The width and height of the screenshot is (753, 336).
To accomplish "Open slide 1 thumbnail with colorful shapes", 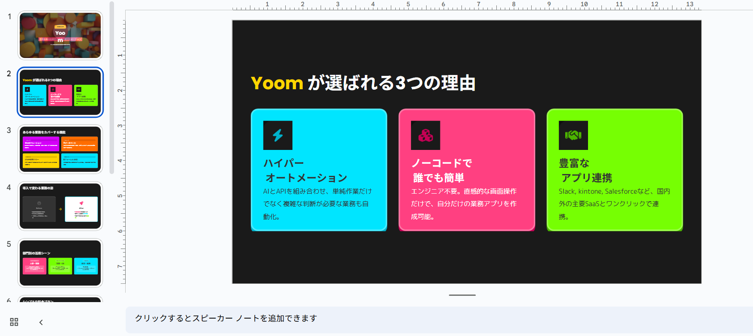I will tap(60, 35).
